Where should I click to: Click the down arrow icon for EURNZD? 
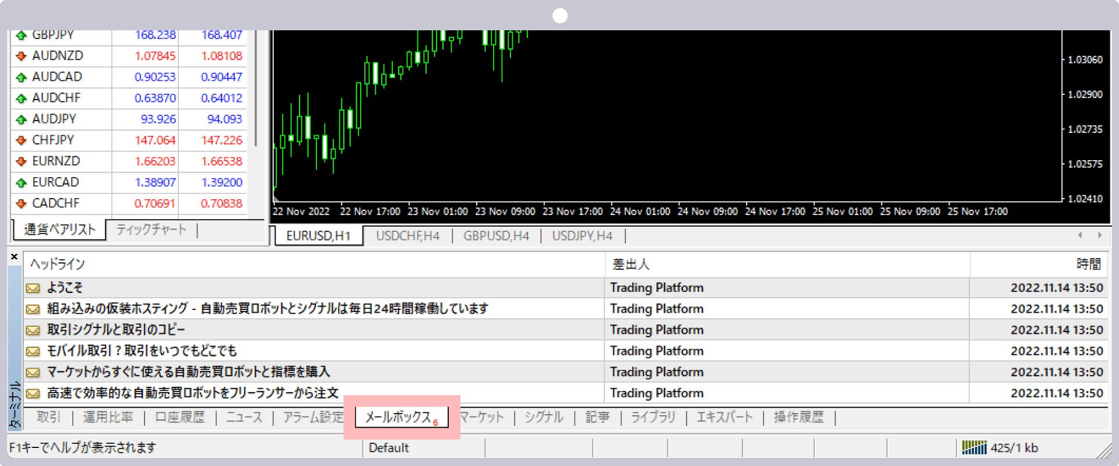coord(22,161)
